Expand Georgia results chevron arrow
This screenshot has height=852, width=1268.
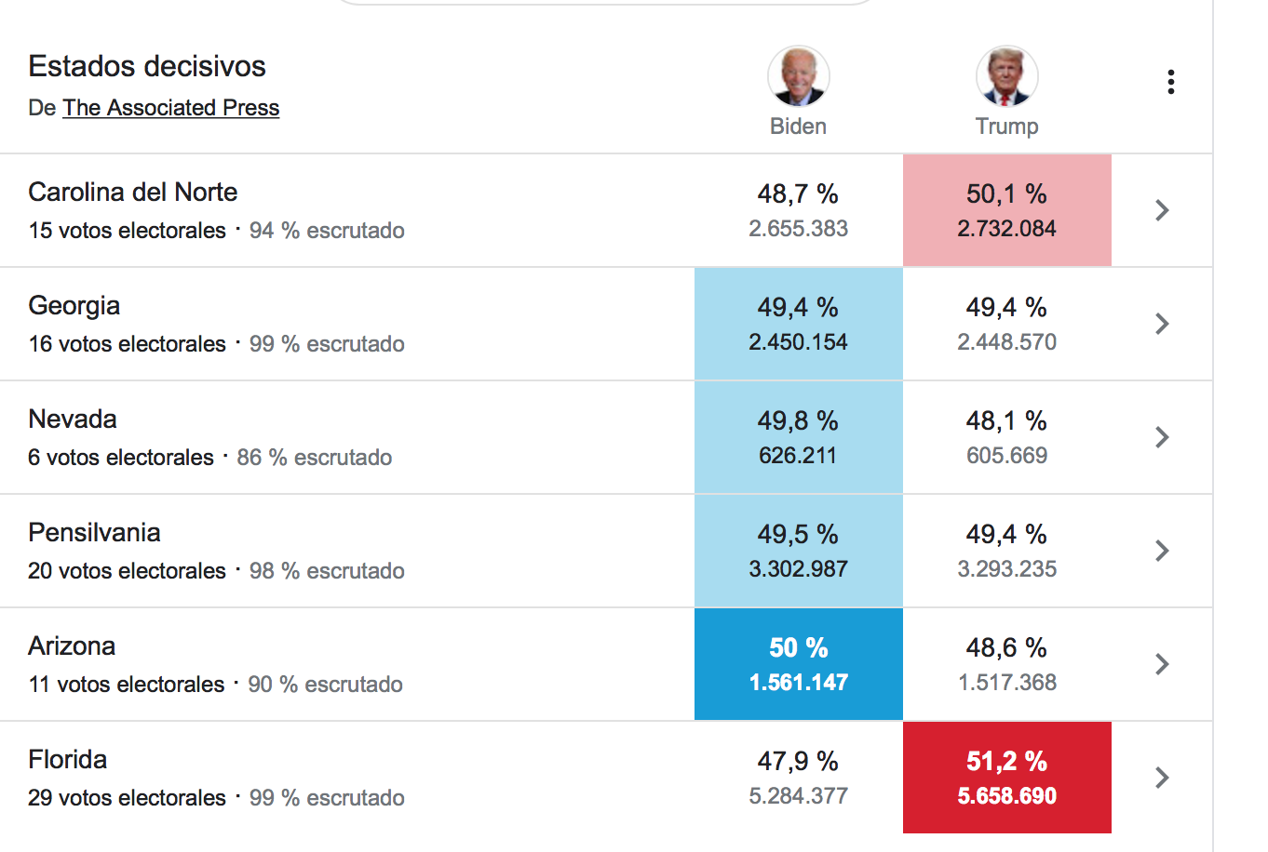click(x=1162, y=324)
